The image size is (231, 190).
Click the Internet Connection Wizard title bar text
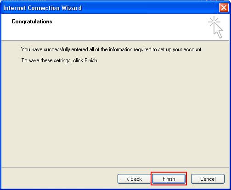click(42, 8)
